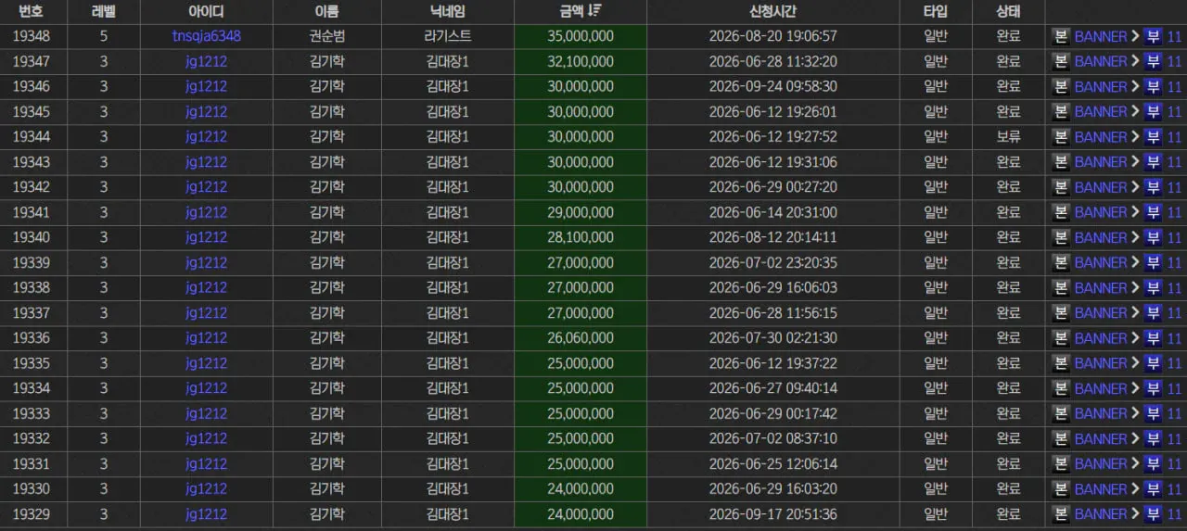The height and width of the screenshot is (531, 1187).
Task: Sort by the 번호 column header
Action: coord(32,11)
